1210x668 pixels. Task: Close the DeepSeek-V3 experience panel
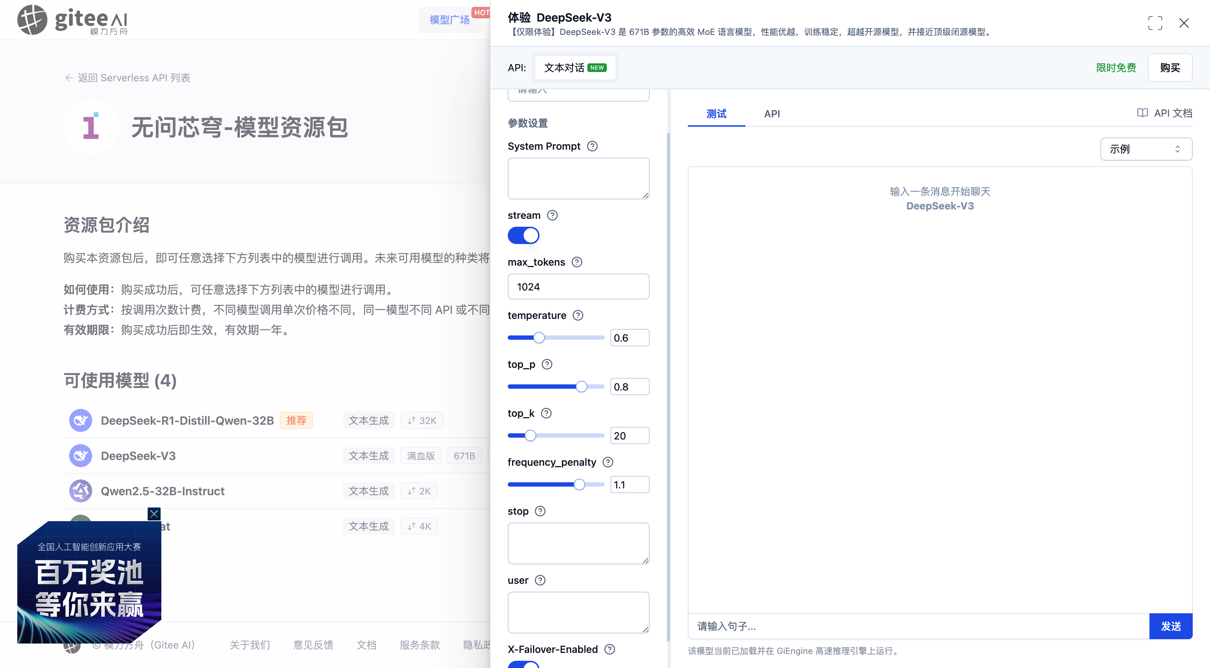[1184, 23]
